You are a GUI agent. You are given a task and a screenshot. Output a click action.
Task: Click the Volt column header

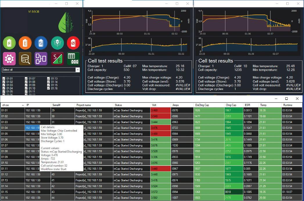(x=160, y=105)
